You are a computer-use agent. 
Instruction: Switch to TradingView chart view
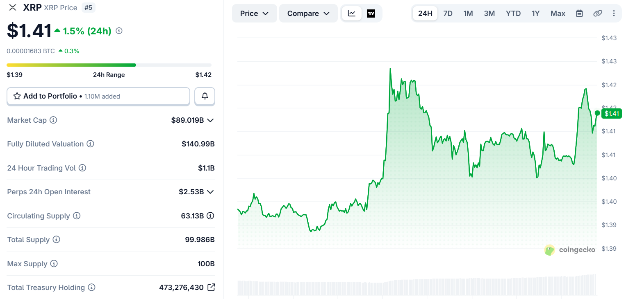point(371,13)
